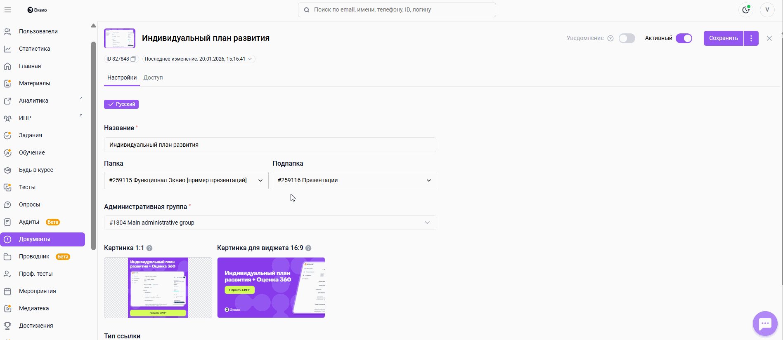The image size is (783, 340).
Task: Turn off the Активный toggle
Action: tap(684, 38)
